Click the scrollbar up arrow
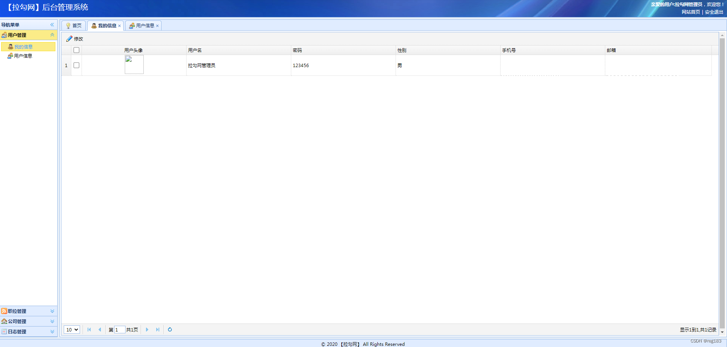 click(722, 35)
